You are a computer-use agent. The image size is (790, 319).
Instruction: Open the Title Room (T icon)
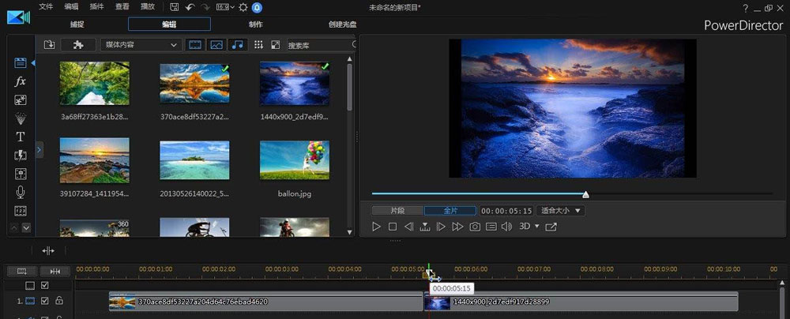click(x=21, y=137)
